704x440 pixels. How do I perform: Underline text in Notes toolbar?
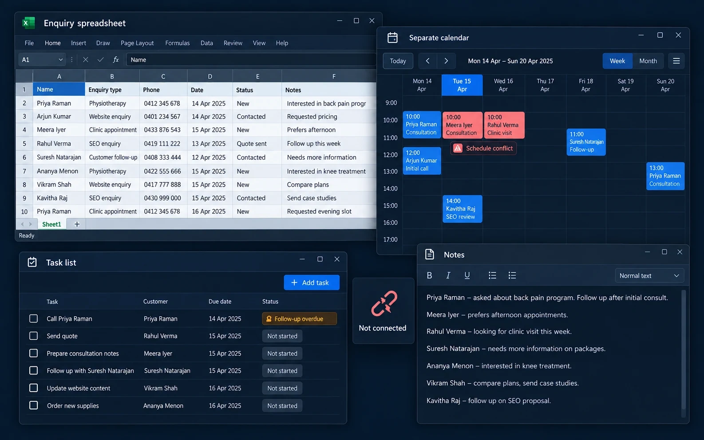pos(467,275)
